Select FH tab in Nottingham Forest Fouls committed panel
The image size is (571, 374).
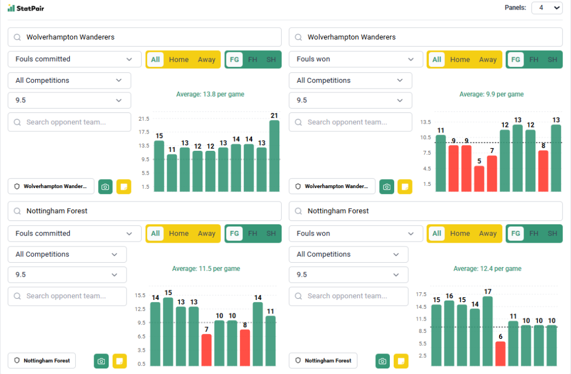(253, 234)
